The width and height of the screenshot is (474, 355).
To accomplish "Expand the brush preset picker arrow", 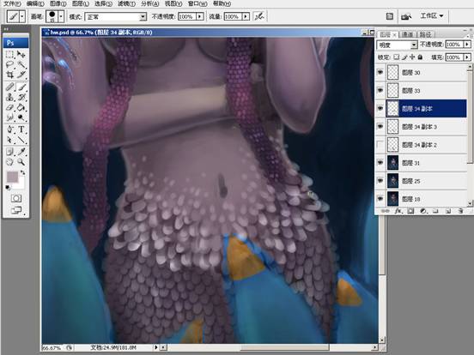I will click(x=61, y=16).
